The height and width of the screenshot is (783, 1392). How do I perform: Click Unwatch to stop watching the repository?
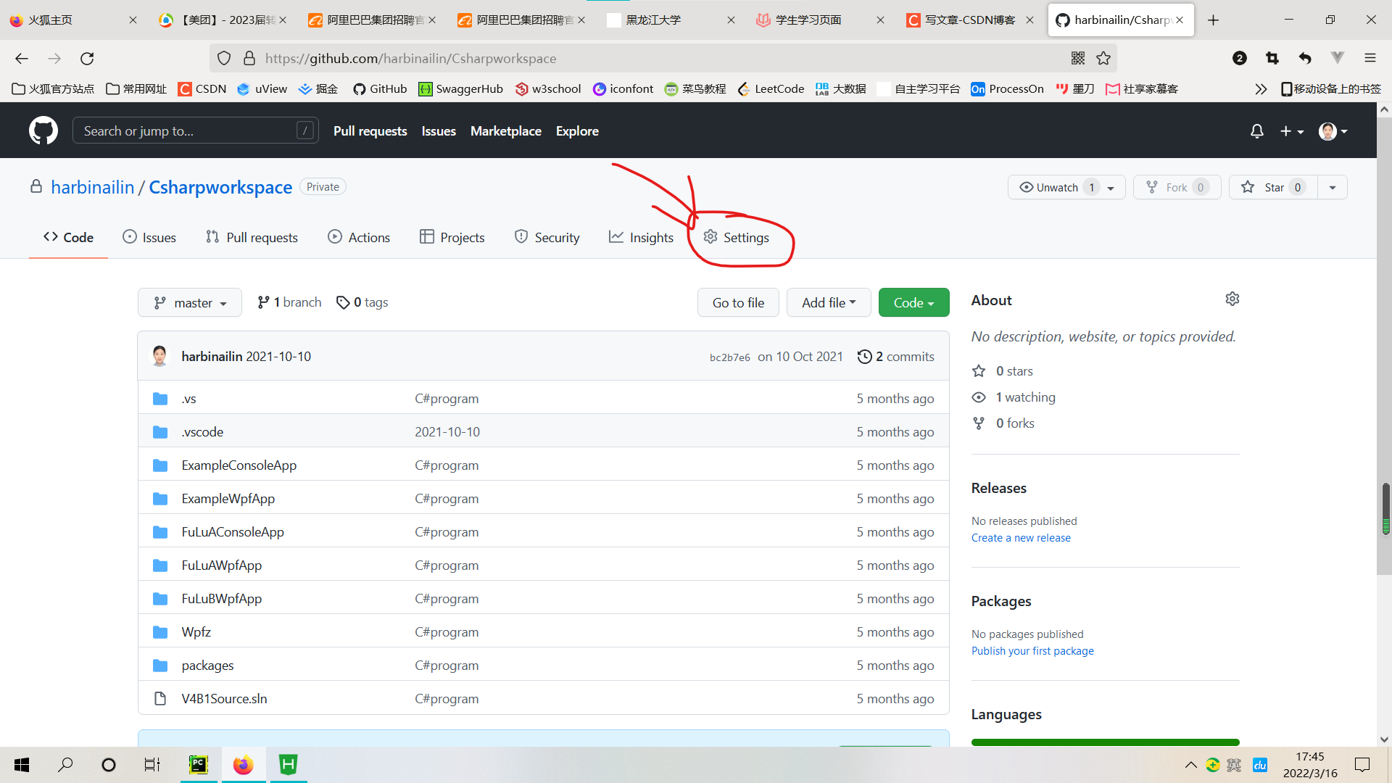(1056, 187)
